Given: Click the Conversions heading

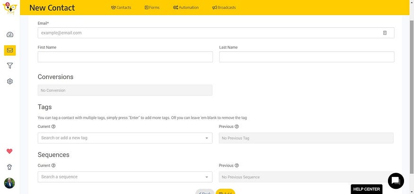Looking at the screenshot, I should tap(55, 77).
